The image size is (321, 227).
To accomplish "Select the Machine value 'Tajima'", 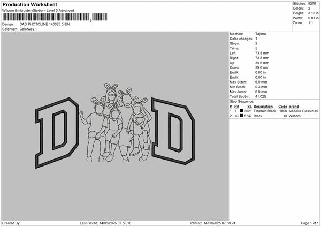I will pos(261,34).
